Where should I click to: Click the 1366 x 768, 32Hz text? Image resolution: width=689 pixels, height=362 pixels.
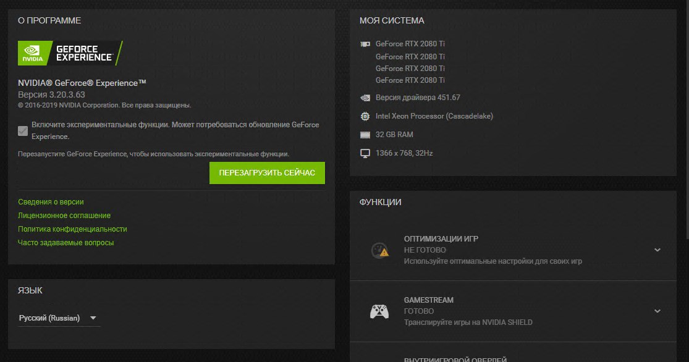pyautogui.click(x=404, y=153)
